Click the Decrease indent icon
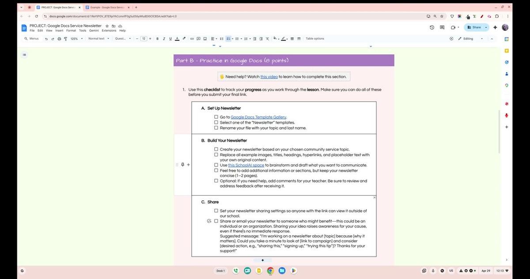The image size is (530, 279). [254, 39]
